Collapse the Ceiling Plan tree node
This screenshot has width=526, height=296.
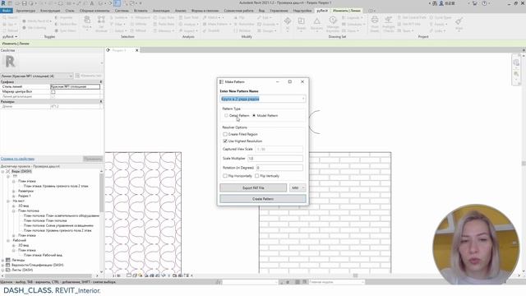pos(14,210)
